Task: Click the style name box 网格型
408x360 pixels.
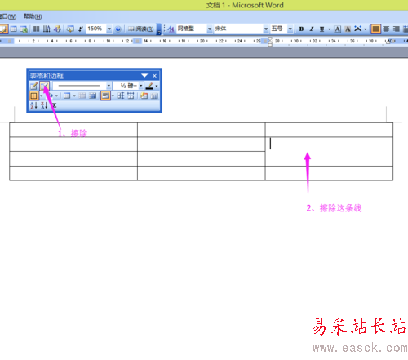Action: pos(192,29)
